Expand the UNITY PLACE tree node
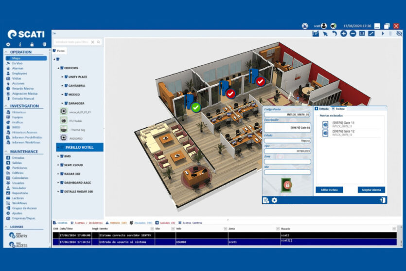The image size is (406, 271). 63,77
